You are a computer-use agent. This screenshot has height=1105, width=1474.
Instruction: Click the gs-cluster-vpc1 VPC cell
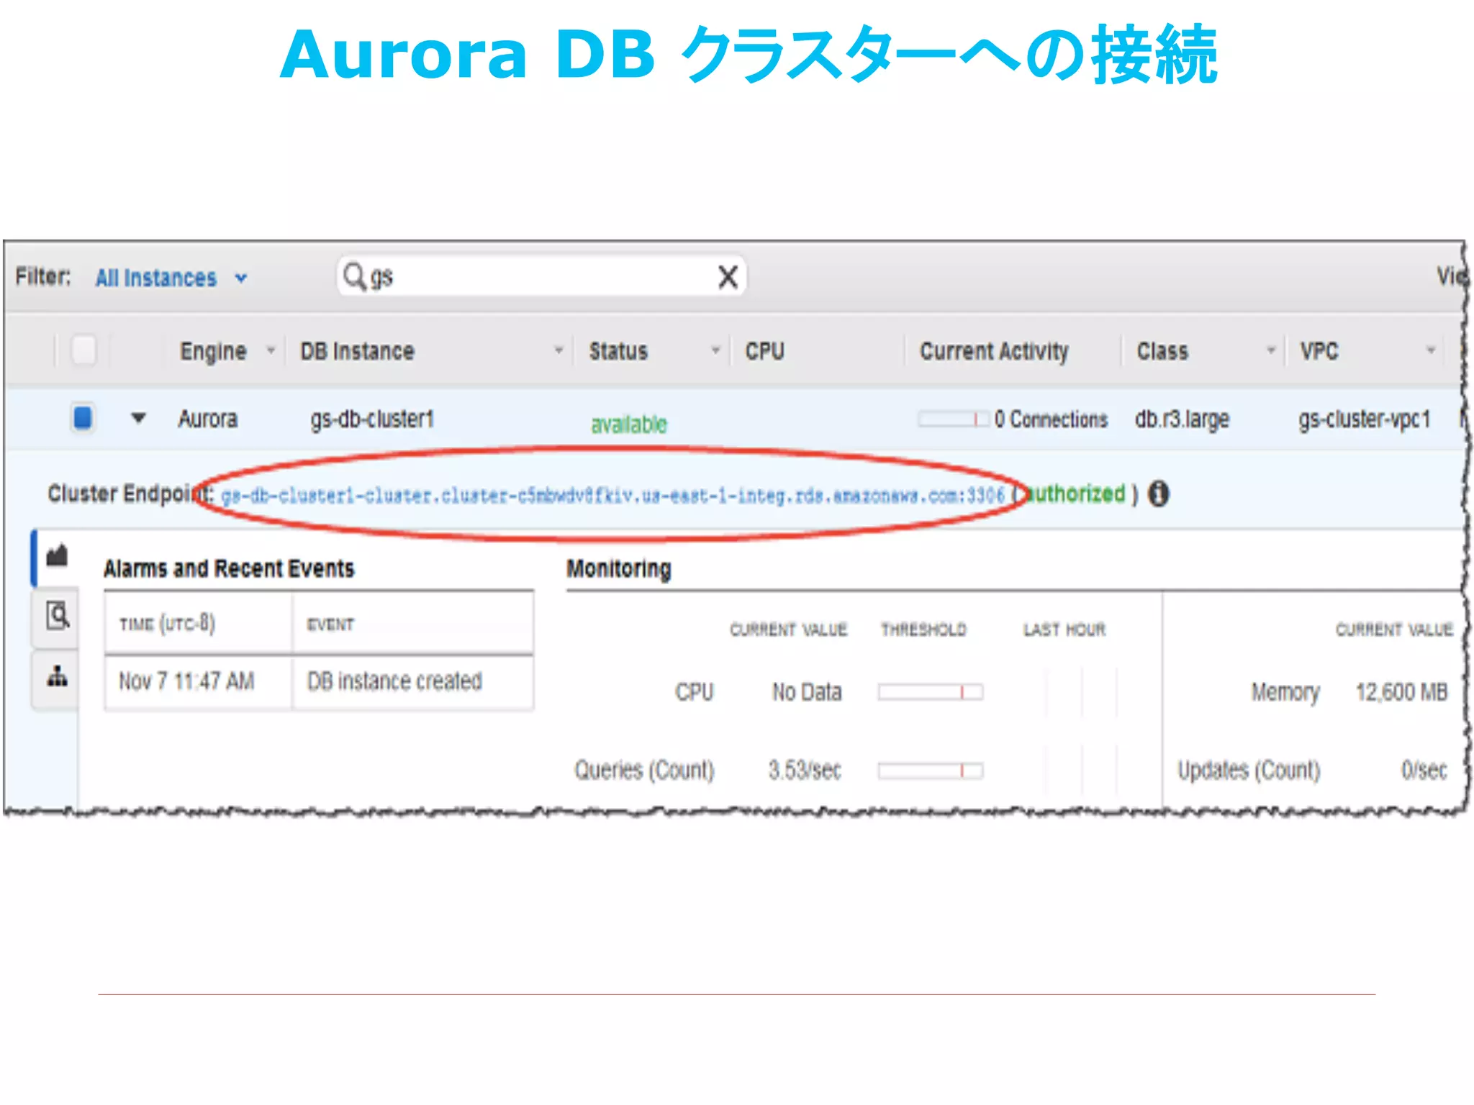click(1364, 419)
